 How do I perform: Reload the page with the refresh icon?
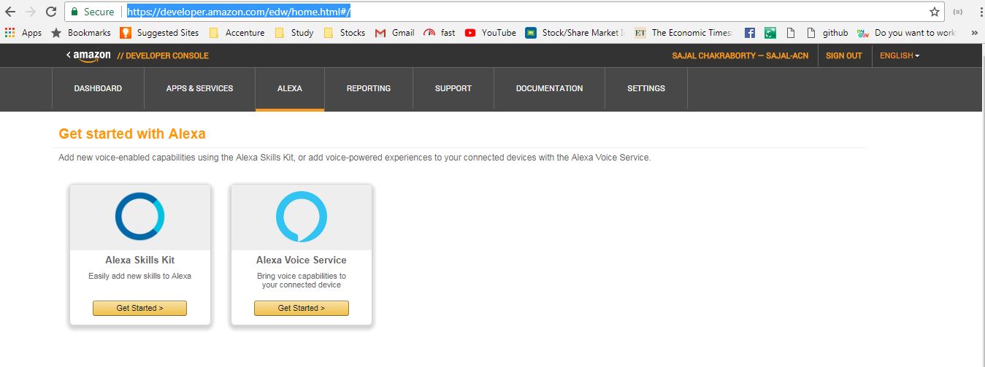tap(50, 12)
